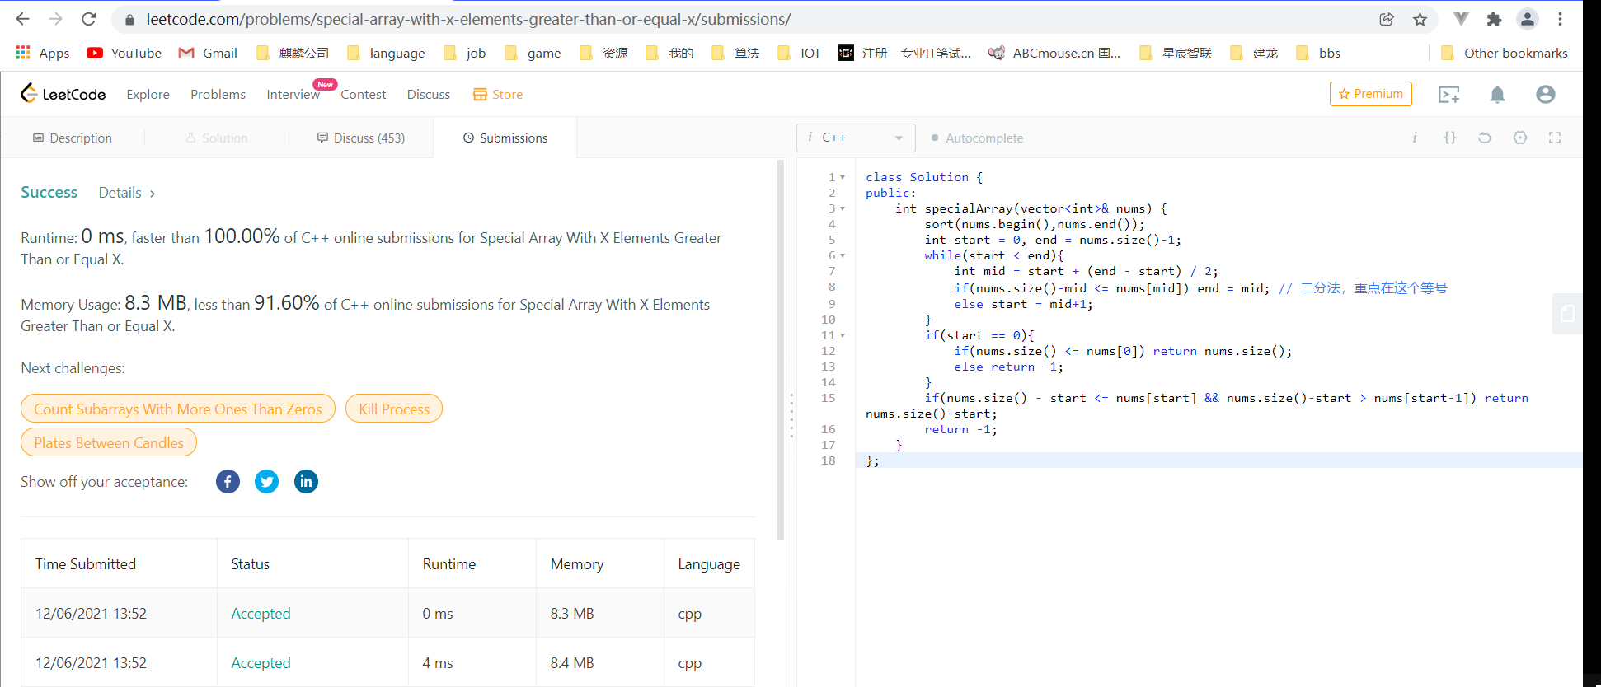Open the browser extensions puzzle icon
Viewport: 1601px width, 687px height.
click(1494, 19)
